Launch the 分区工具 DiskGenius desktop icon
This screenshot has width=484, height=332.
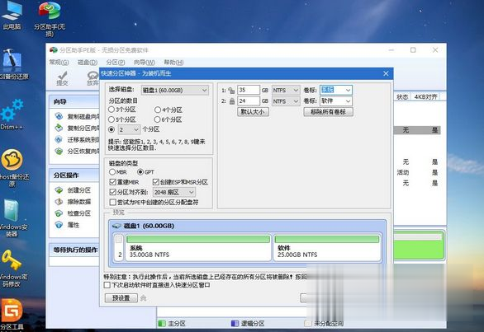(12, 314)
